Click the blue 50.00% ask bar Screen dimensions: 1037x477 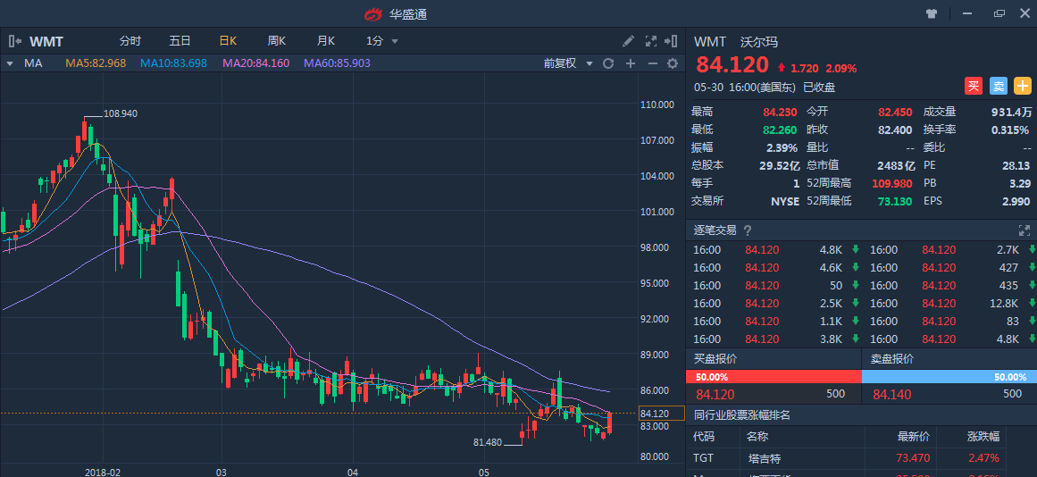click(x=949, y=376)
